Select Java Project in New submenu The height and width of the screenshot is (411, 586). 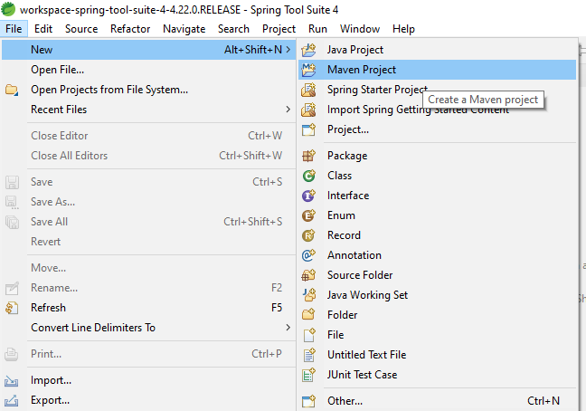click(x=438, y=50)
